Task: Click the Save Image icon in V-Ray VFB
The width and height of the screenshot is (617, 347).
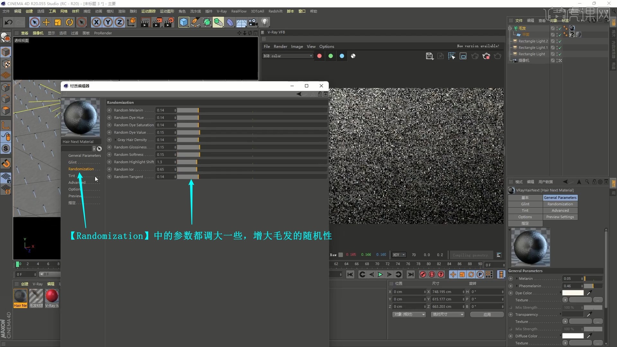Action: coord(430,56)
